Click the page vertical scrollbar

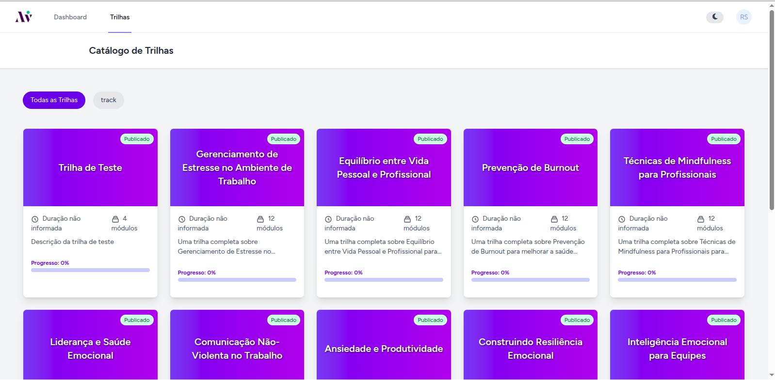tap(772, 110)
